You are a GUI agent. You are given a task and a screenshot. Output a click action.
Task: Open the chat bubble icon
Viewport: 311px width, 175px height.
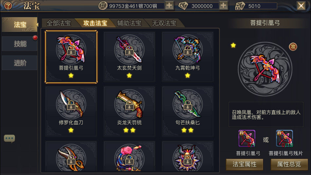[x=9, y=138]
